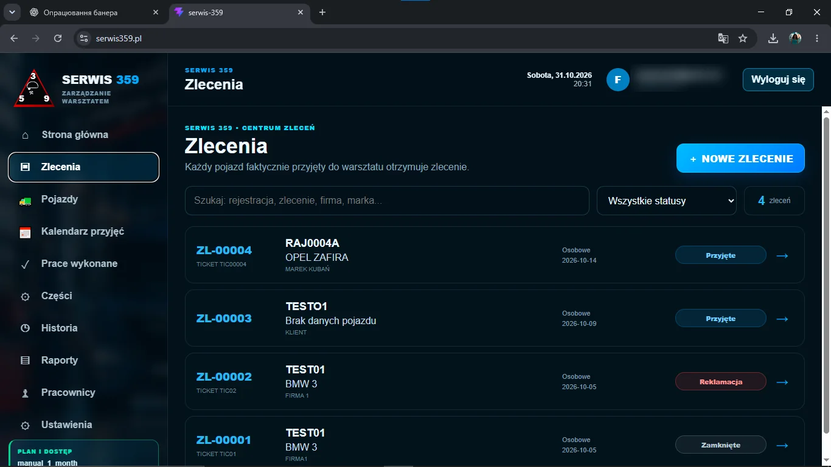Viewport: 831px width, 467px height.
Task: View site information icon in address bar
Action: tap(85, 38)
